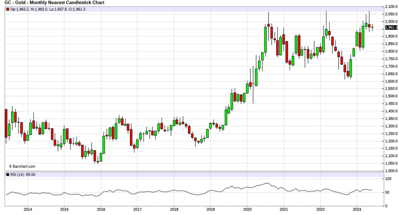Click the 1,650.0 price axis label
399x215 pixels.
391,74
